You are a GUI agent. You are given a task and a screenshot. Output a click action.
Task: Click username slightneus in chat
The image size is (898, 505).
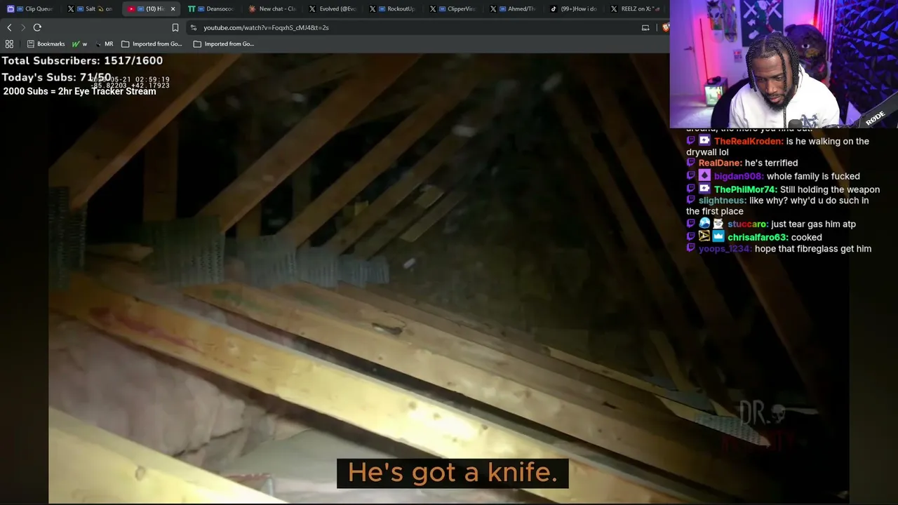click(x=723, y=201)
